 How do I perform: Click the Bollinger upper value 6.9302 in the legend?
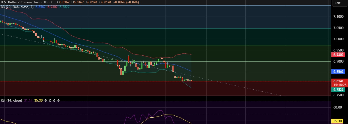coord(53,7)
